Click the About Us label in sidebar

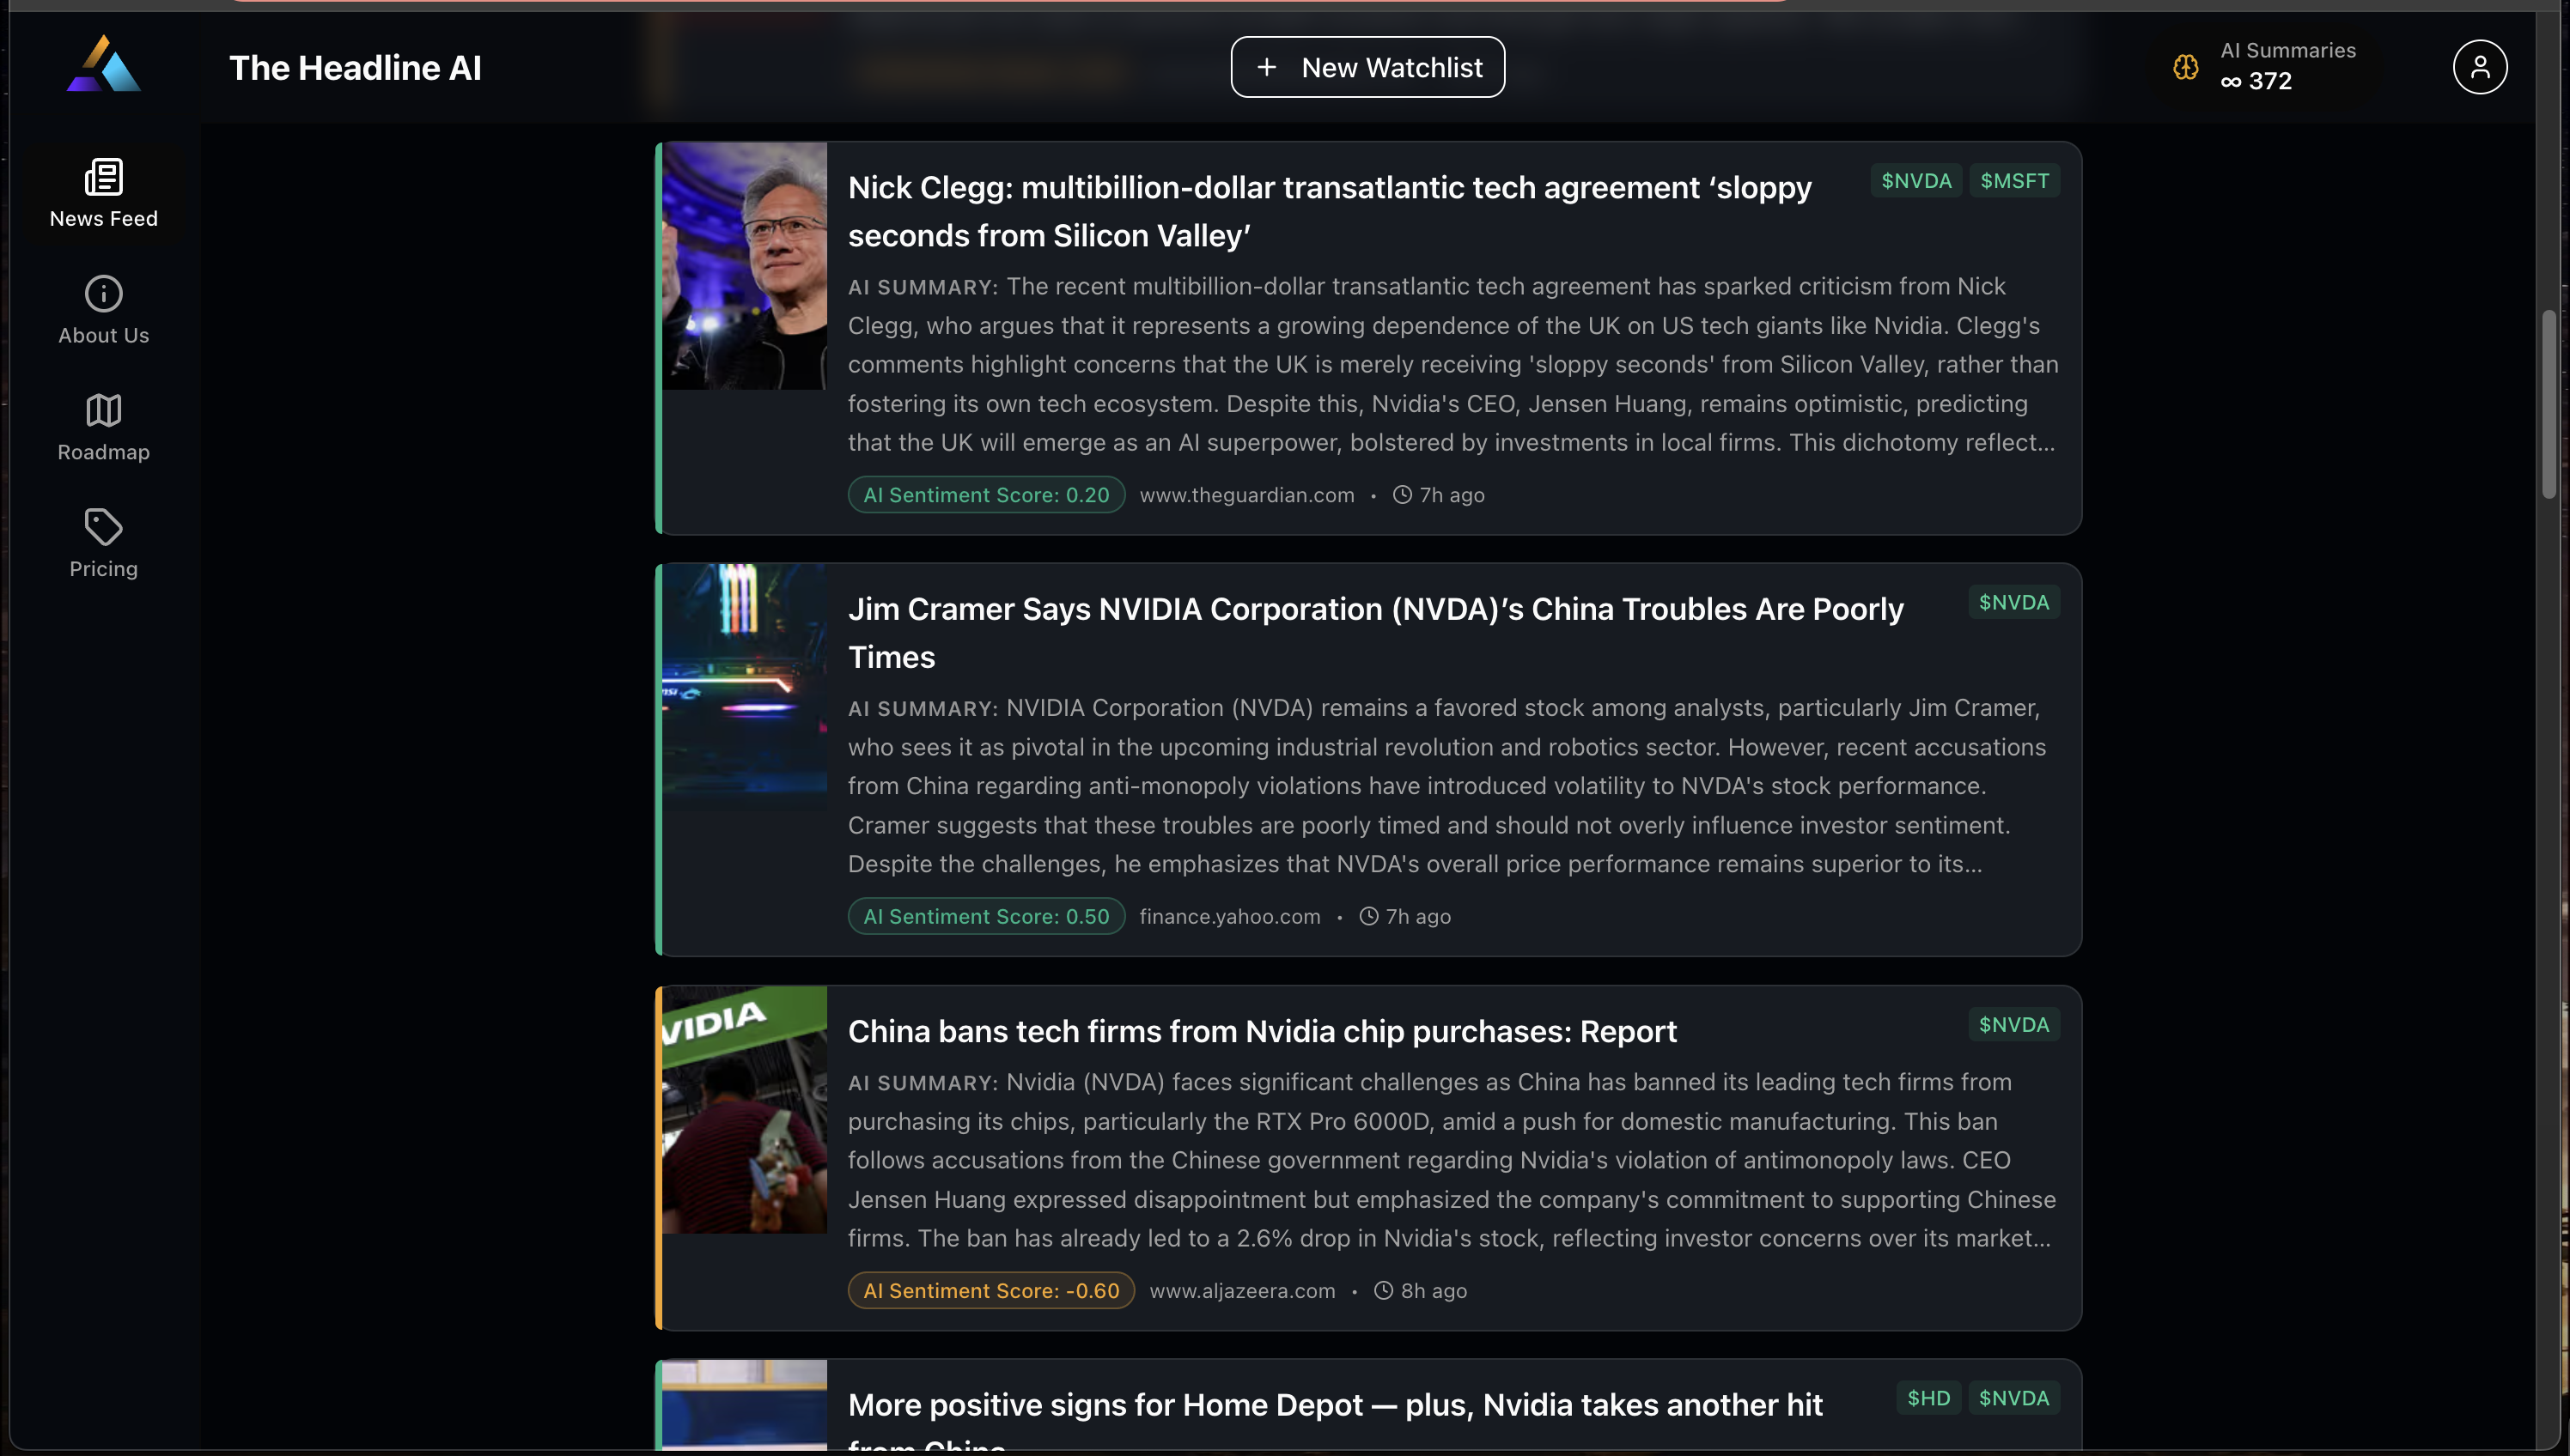[103, 336]
